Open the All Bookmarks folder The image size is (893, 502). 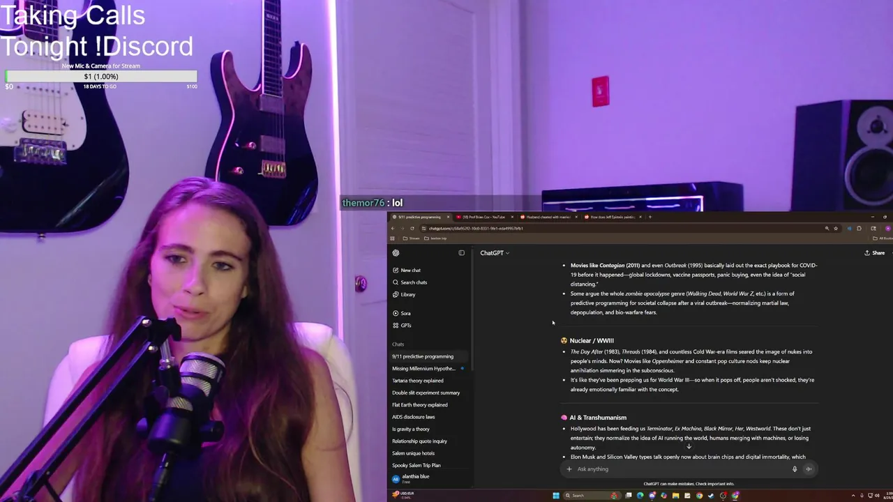pyautogui.click(x=881, y=238)
